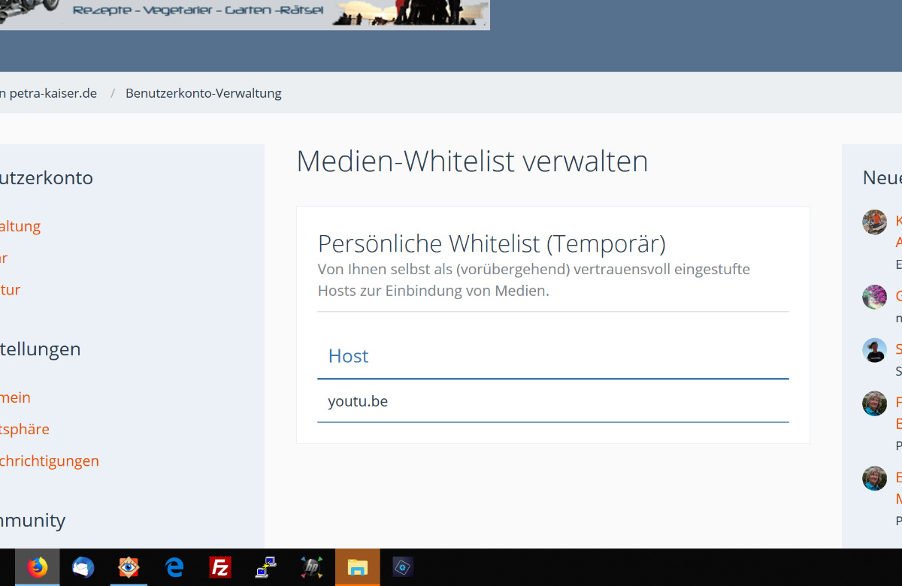Open the Benachrichtigungen sidebar link
This screenshot has height=586, width=902.
(x=49, y=461)
